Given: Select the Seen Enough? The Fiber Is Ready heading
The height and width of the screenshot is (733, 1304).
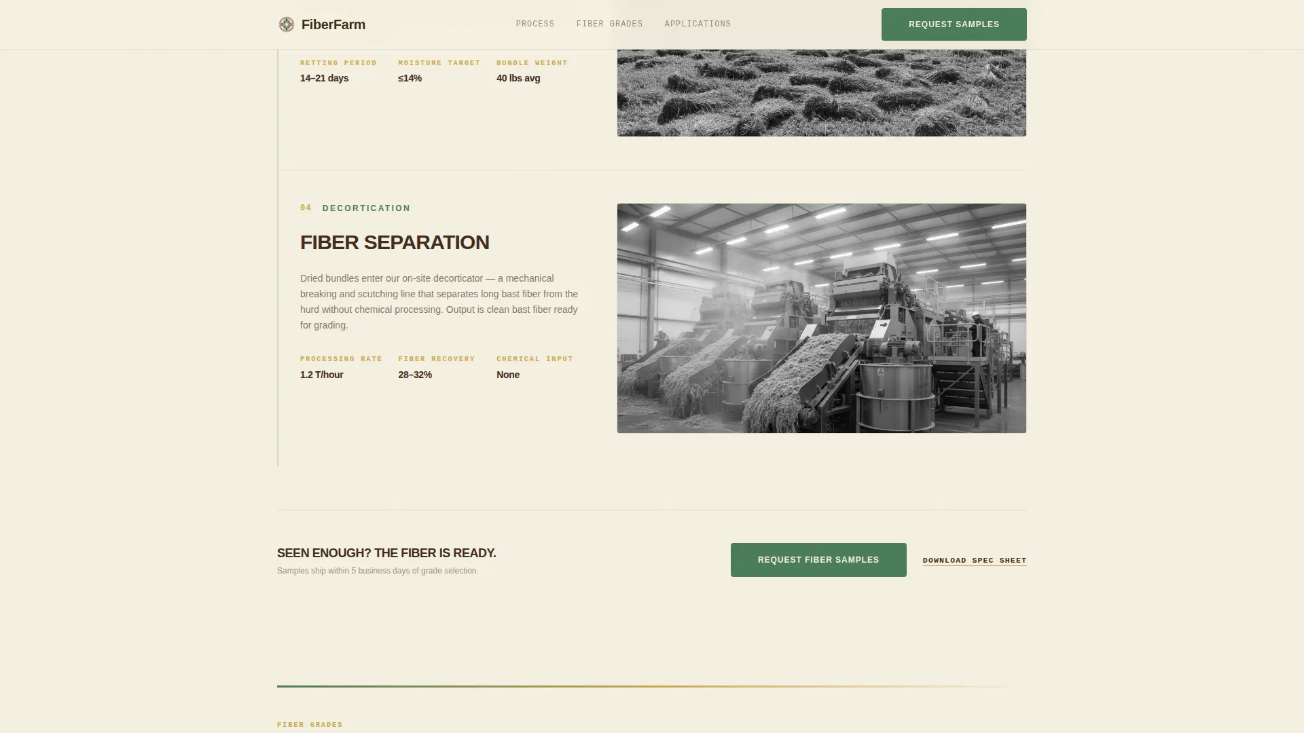Looking at the screenshot, I should 386,553.
